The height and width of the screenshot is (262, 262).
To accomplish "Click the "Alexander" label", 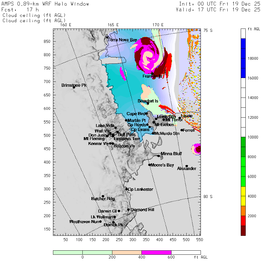I will pyautogui.click(x=187, y=169).
